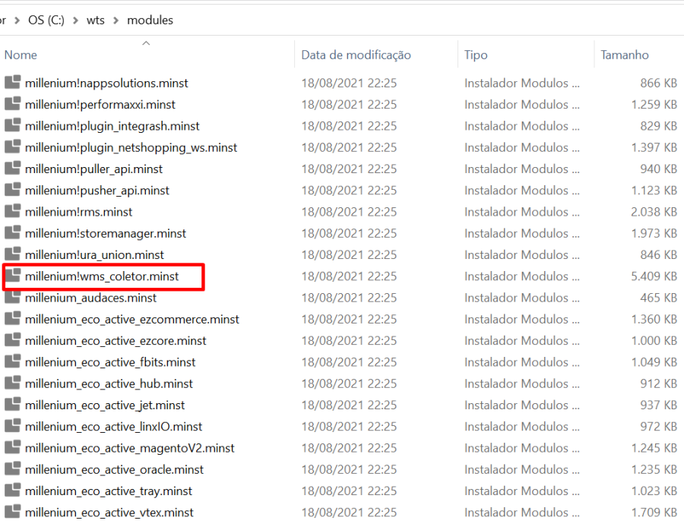Select file millenium!pusher_api.minst
The width and height of the screenshot is (684, 530).
tap(97, 191)
